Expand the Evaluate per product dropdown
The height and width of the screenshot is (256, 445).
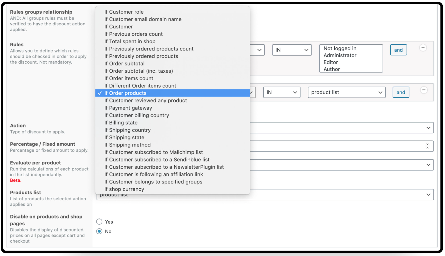point(341,165)
